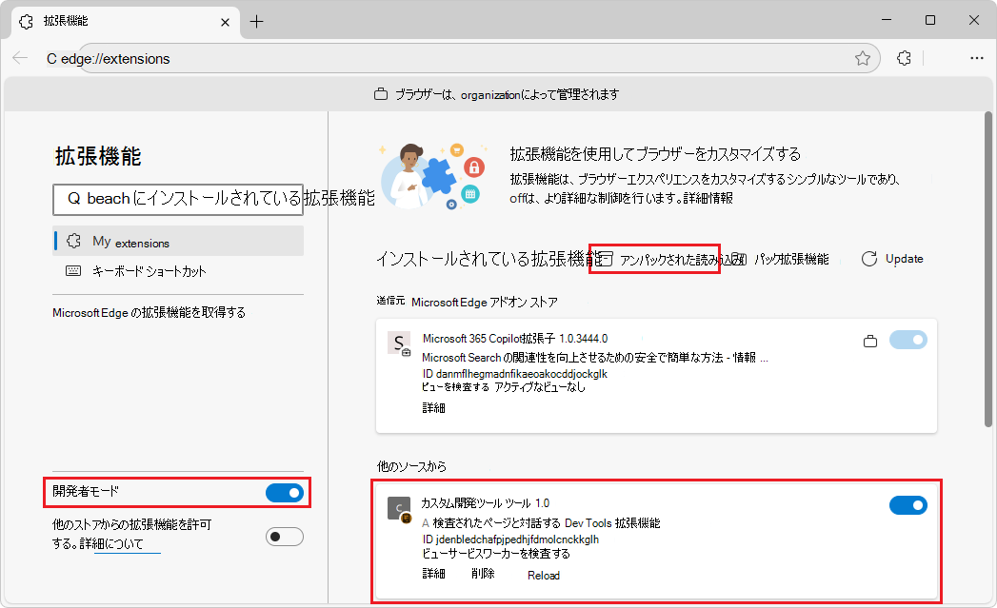The width and height of the screenshot is (997, 608).
Task: Open 詳細 for Microsoft 365 Copilot extension
Action: coord(433,408)
